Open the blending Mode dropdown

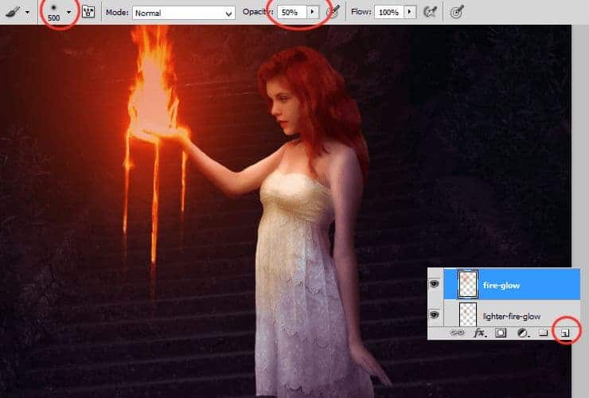tap(184, 13)
